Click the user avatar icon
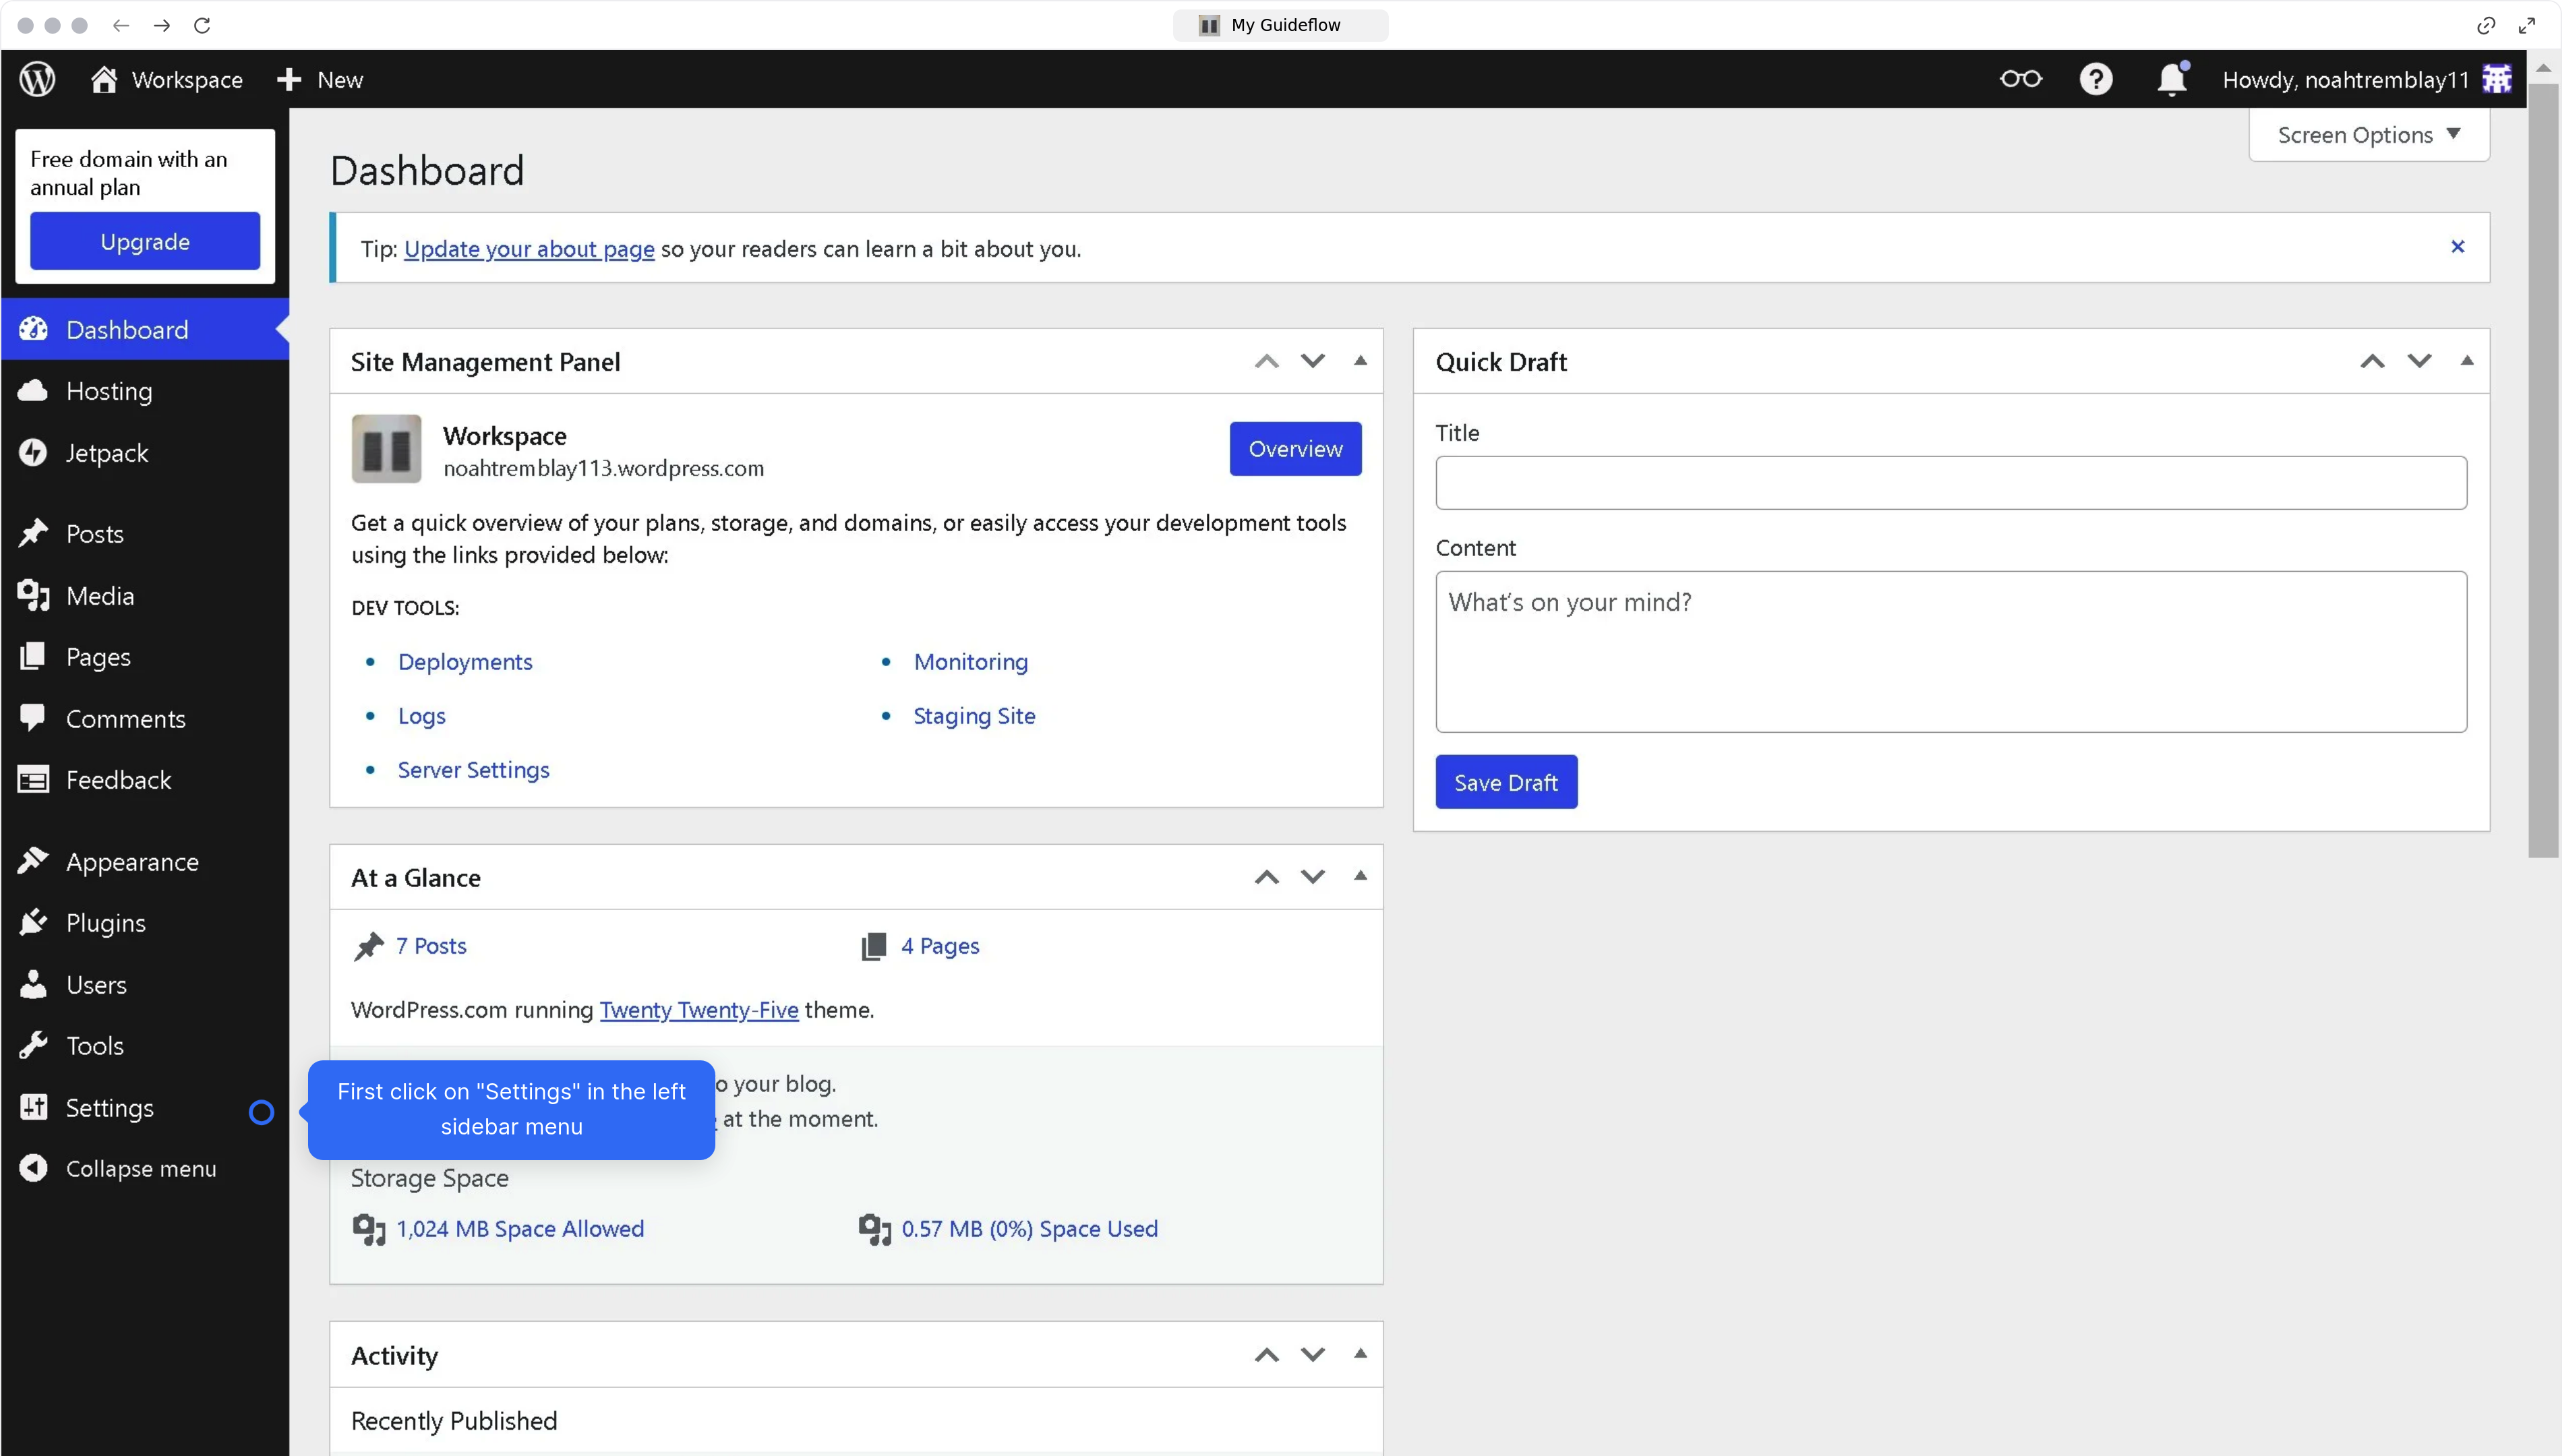Screen dimensions: 2562x1456 [2497, 79]
